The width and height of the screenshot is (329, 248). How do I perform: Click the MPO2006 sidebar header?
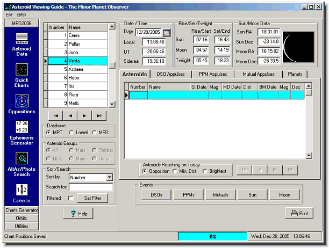coord(22,23)
